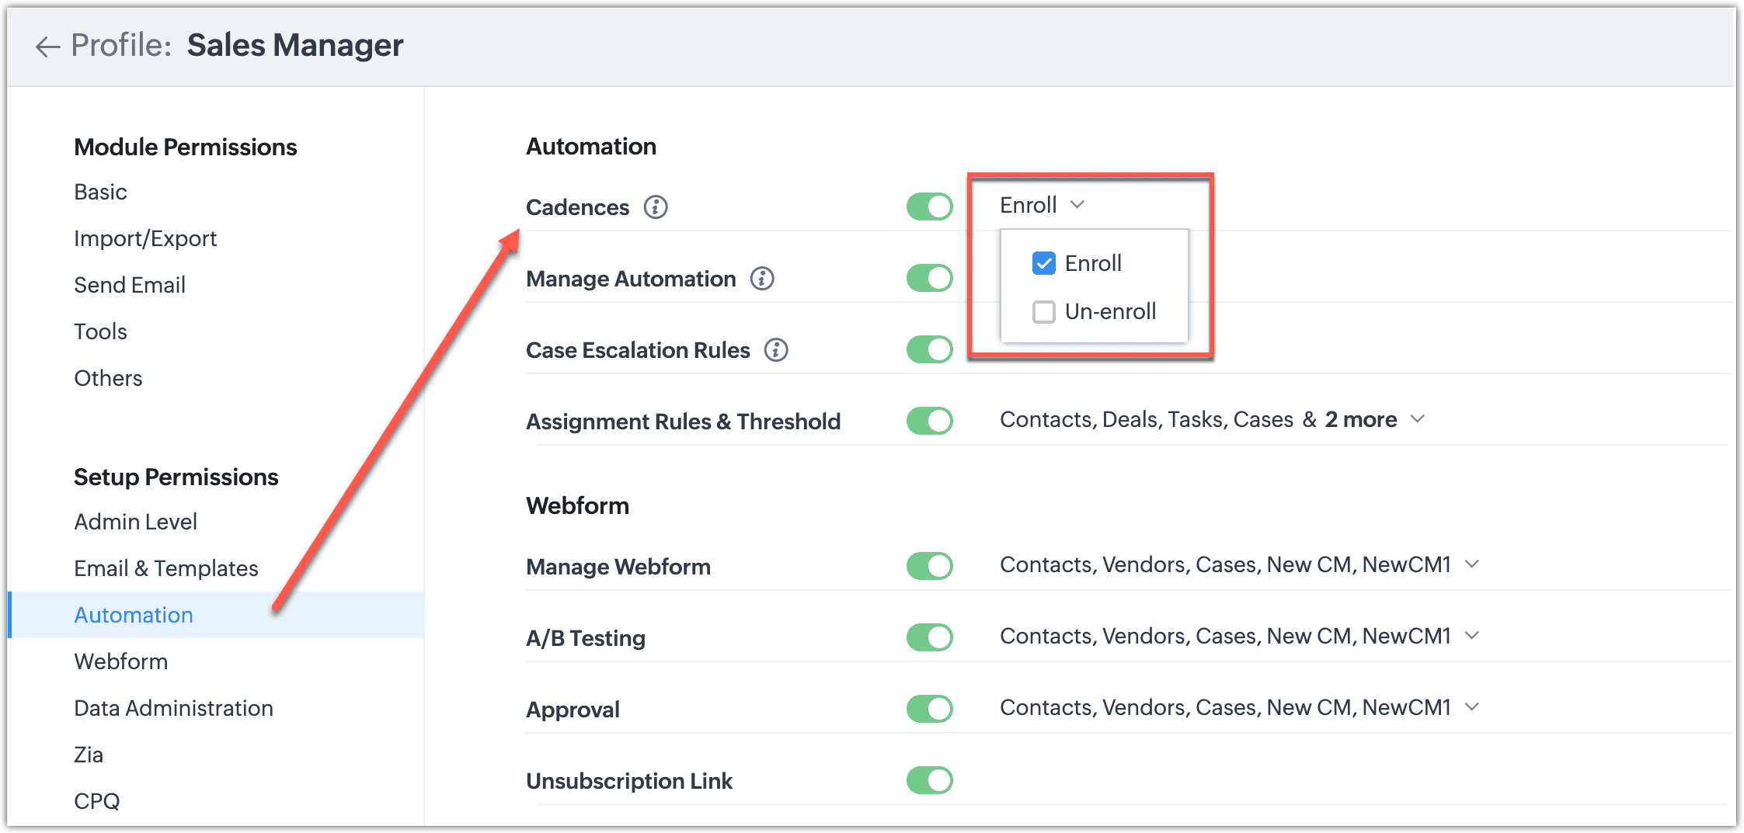Click the '2 more' modules link
The width and height of the screenshot is (1744, 833).
pyautogui.click(x=1360, y=419)
